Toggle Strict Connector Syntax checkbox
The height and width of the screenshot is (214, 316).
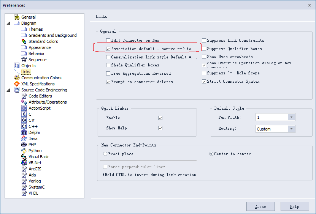204,81
